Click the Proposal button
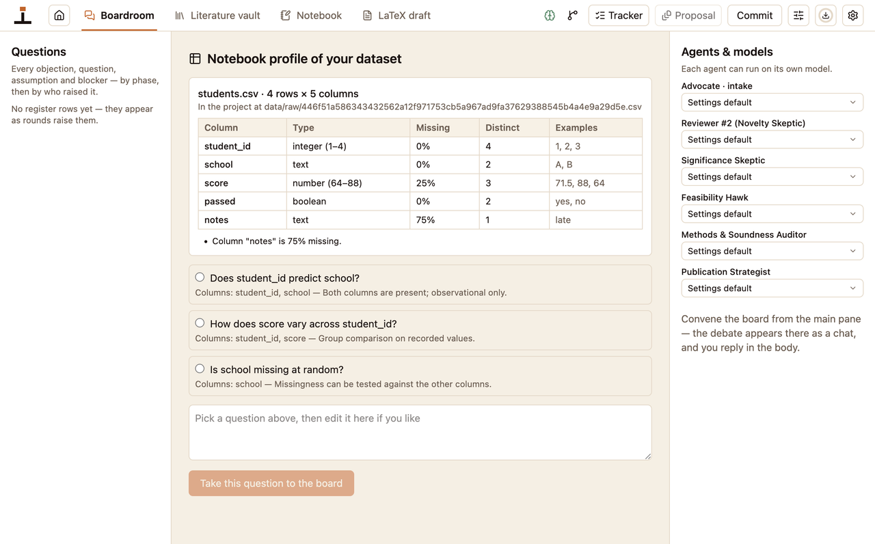The image size is (875, 544). coord(688,15)
